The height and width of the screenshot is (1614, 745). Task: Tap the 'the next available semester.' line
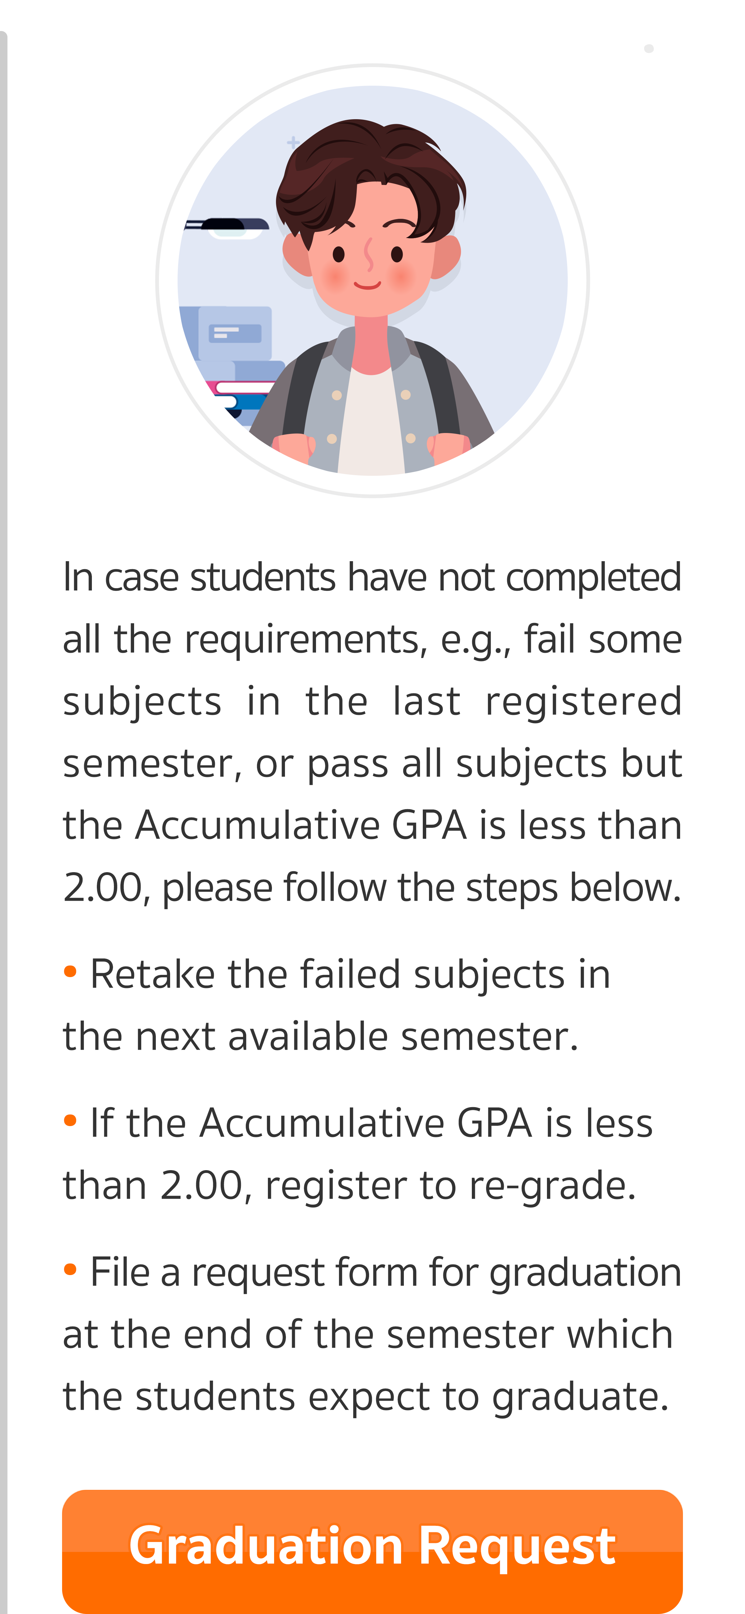pyautogui.click(x=320, y=1036)
